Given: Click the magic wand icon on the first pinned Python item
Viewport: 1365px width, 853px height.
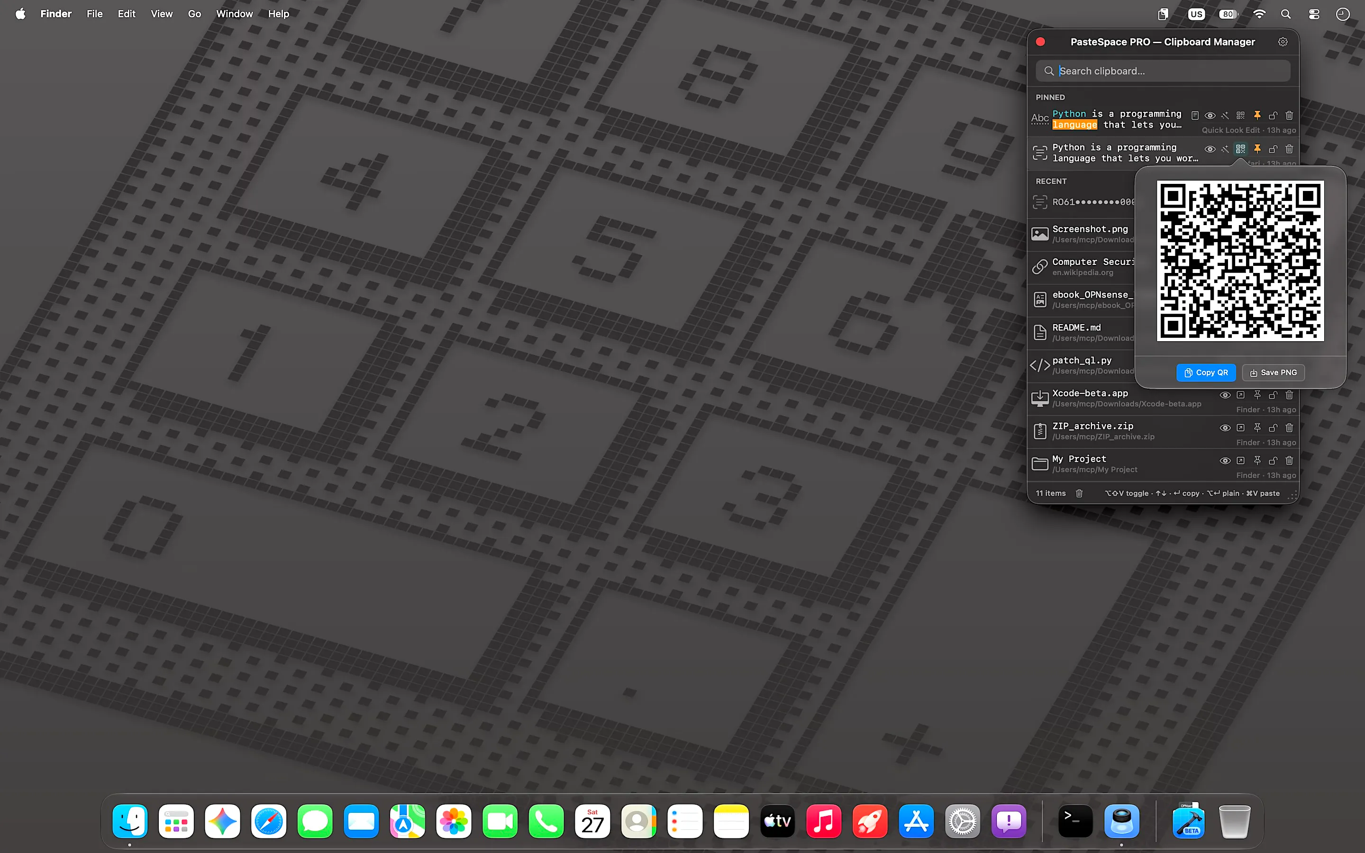Looking at the screenshot, I should point(1225,115).
